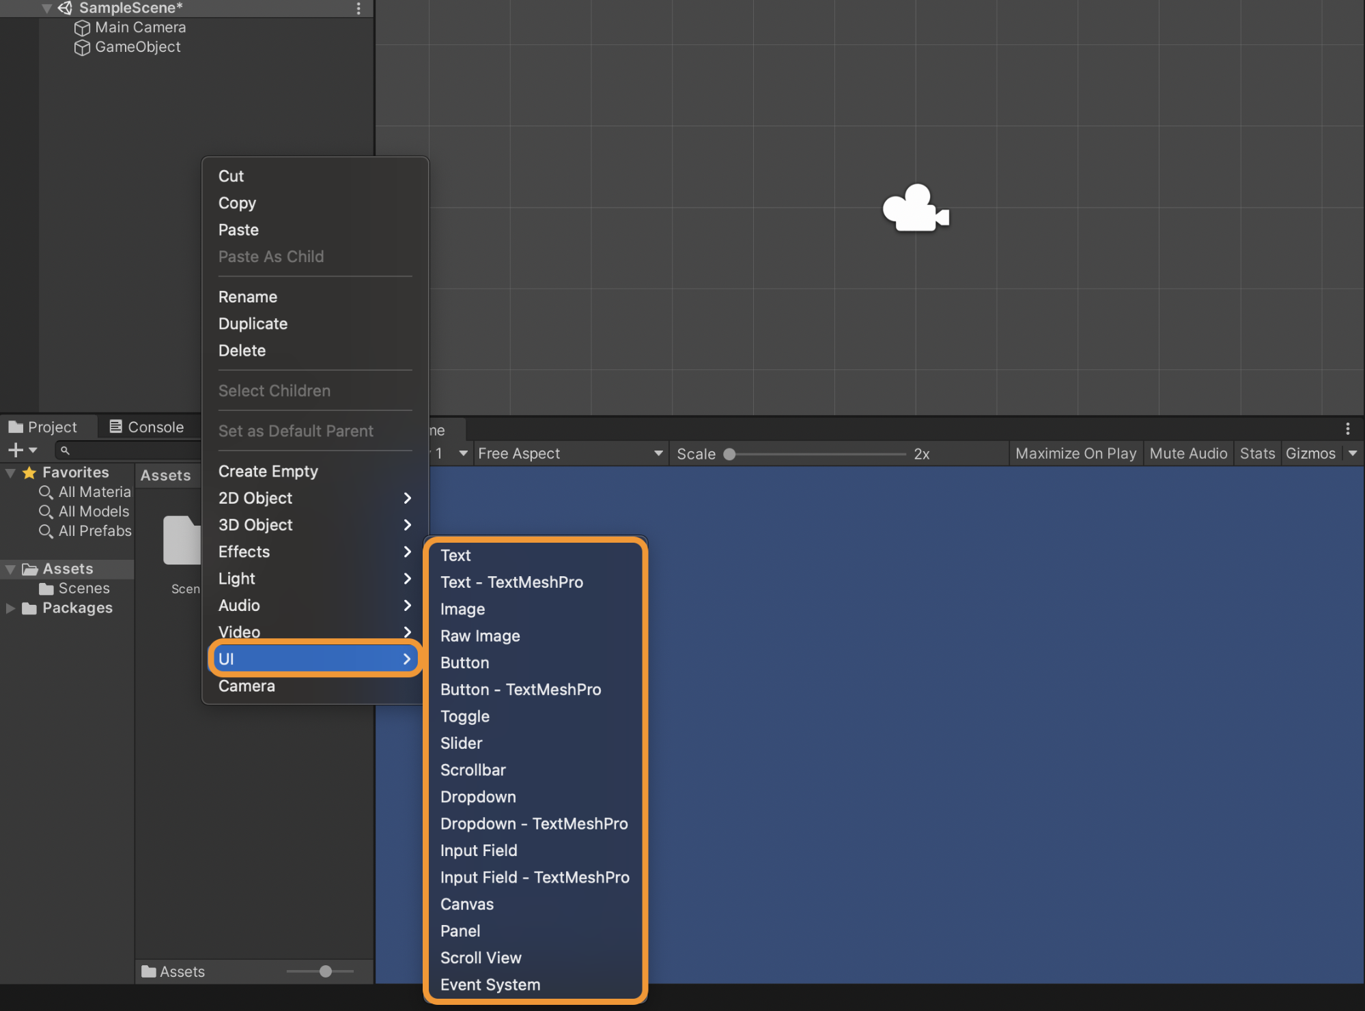
Task: Click the Rename option in context menu
Action: tap(249, 295)
